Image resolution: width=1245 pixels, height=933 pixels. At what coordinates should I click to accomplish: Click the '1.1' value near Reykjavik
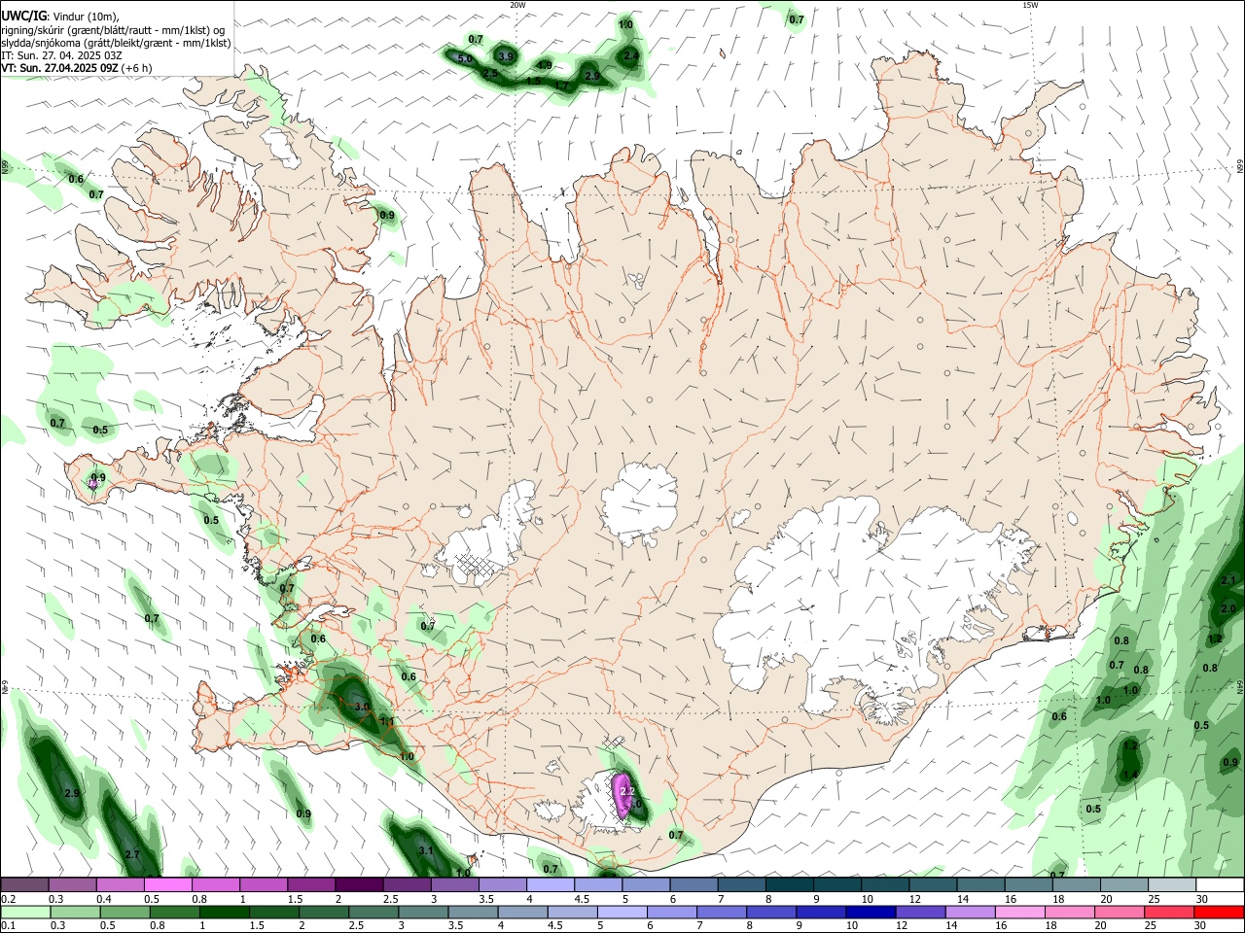(386, 722)
